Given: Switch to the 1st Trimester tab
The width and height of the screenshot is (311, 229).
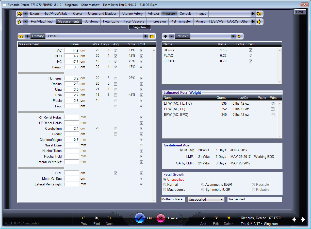Looking at the screenshot, I should coord(181,22).
